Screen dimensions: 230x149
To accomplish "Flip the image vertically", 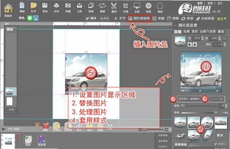I will click(x=195, y=44).
